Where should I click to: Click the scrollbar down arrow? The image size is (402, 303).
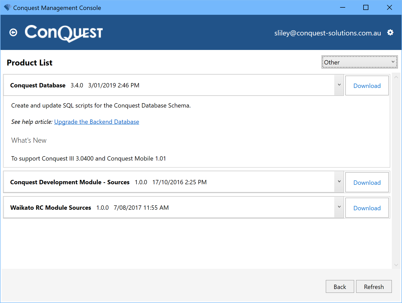tap(396, 265)
